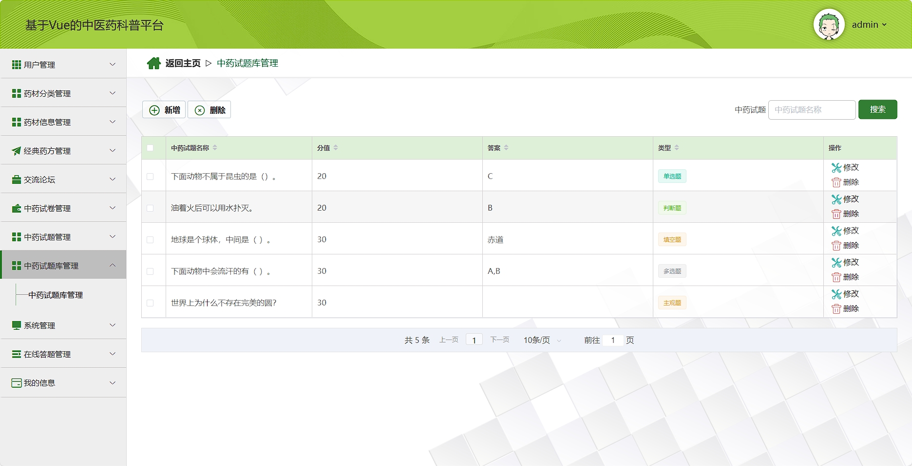Click the 删除 button above the table
Image resolution: width=912 pixels, height=466 pixels.
(209, 110)
